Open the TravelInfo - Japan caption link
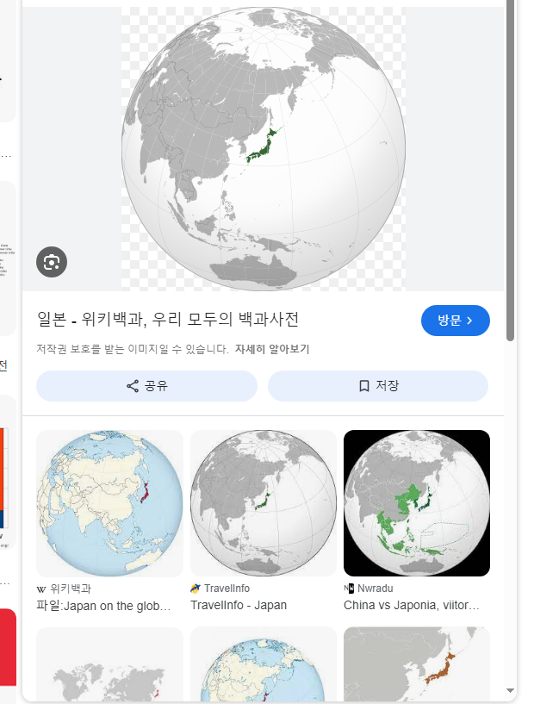This screenshot has width=534, height=704. (x=239, y=605)
